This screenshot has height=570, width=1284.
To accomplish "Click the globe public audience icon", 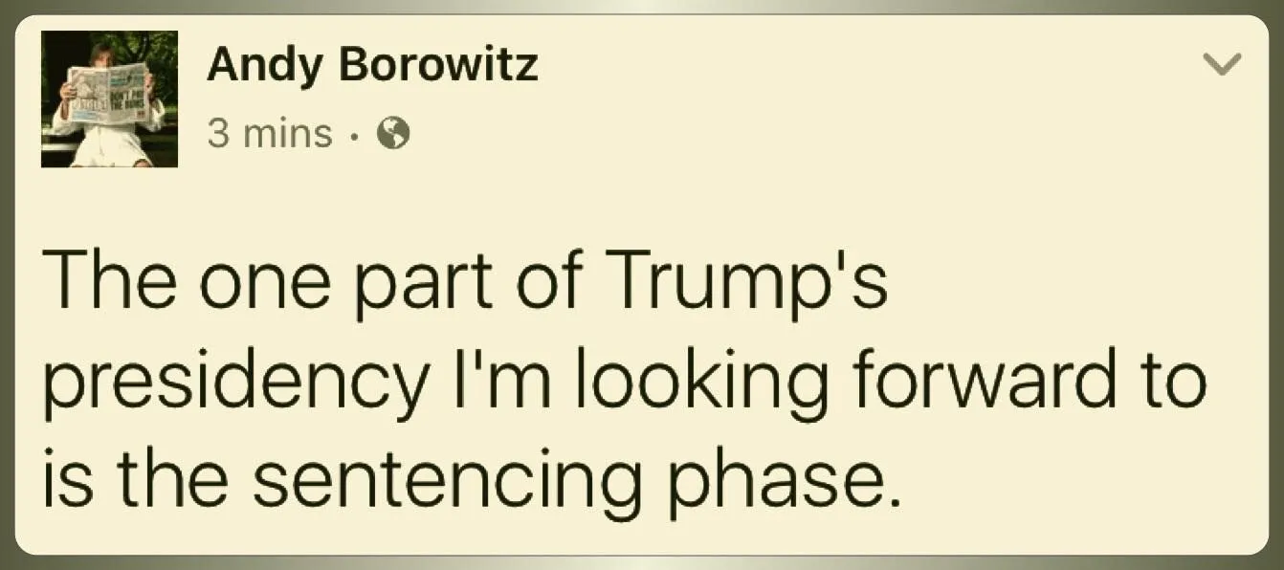I will 393,135.
